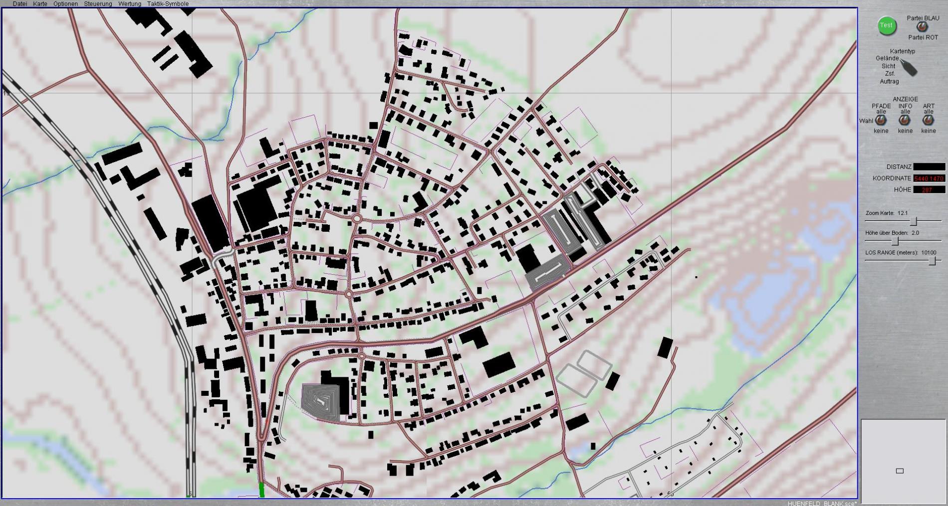Open the Datei menu
Viewport: 948px width, 506px height.
pyautogui.click(x=20, y=3)
